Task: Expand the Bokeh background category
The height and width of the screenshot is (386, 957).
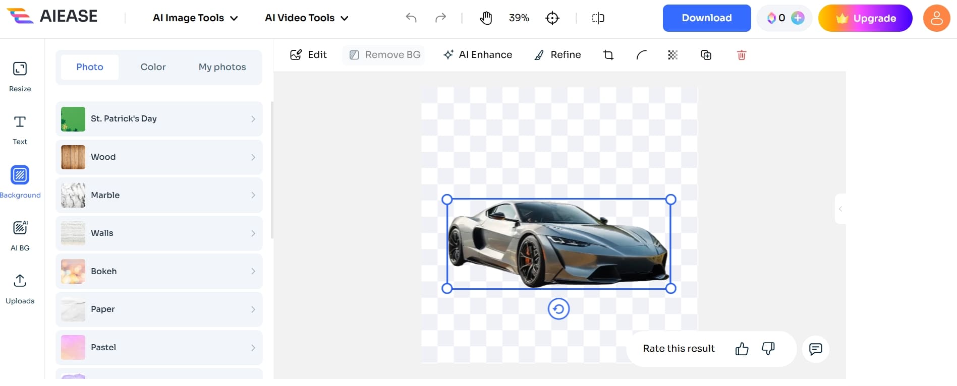Action: tap(159, 271)
